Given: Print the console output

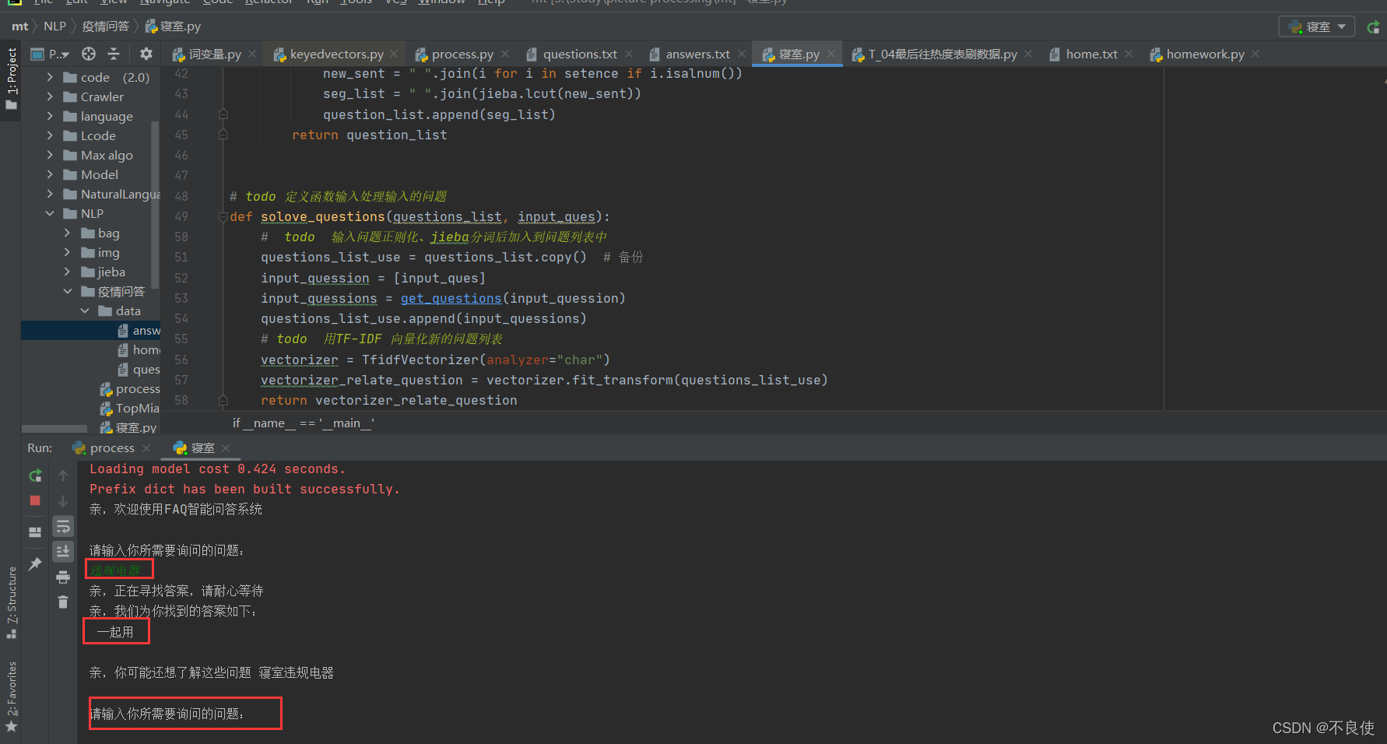Looking at the screenshot, I should [x=63, y=577].
